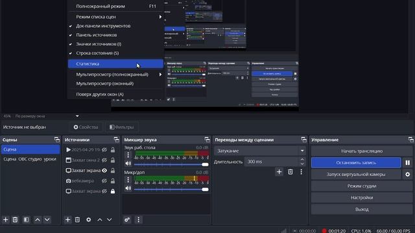The width and height of the screenshot is (415, 233).
Task: Toggle visibility of 2025-04-29 media source
Action: pyautogui.click(x=104, y=150)
